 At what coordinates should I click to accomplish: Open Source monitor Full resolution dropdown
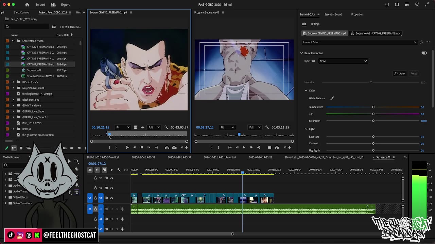[154, 127]
